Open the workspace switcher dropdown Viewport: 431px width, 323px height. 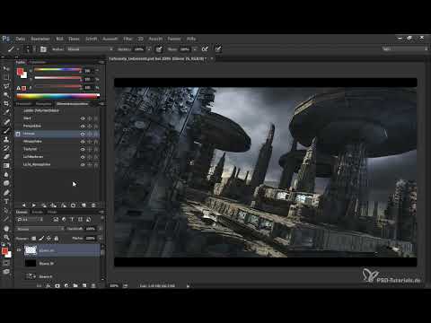(x=405, y=49)
